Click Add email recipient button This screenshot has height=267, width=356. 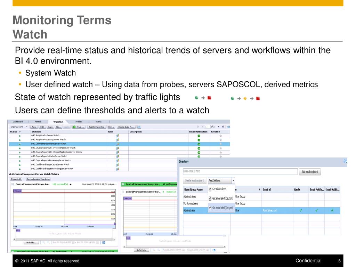tap(310, 172)
